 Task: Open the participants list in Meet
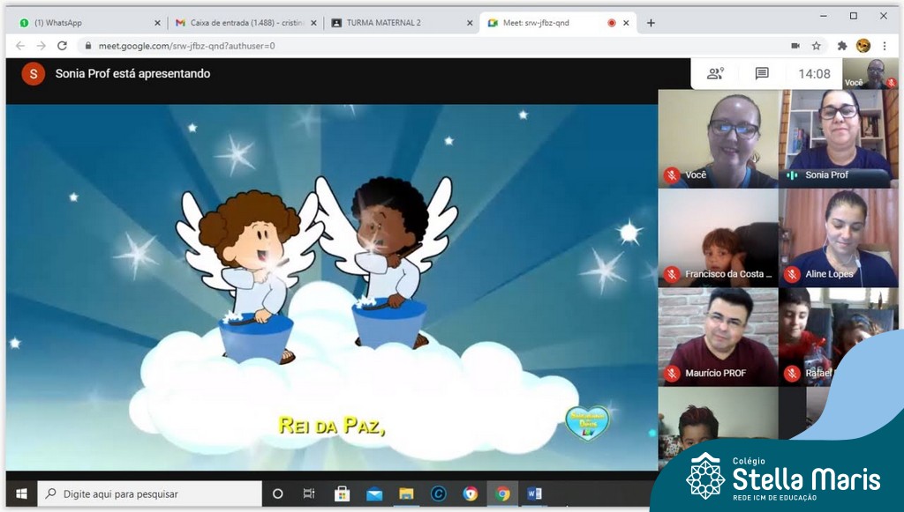coord(715,74)
